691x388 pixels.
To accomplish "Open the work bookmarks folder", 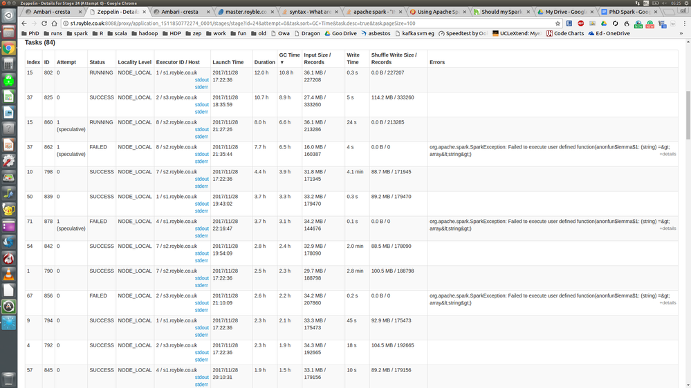I will point(216,33).
